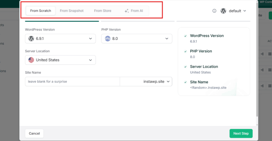This screenshot has width=272, height=141.
Task: Click checkmark beside Site Name summary heading
Action: click(x=185, y=82)
